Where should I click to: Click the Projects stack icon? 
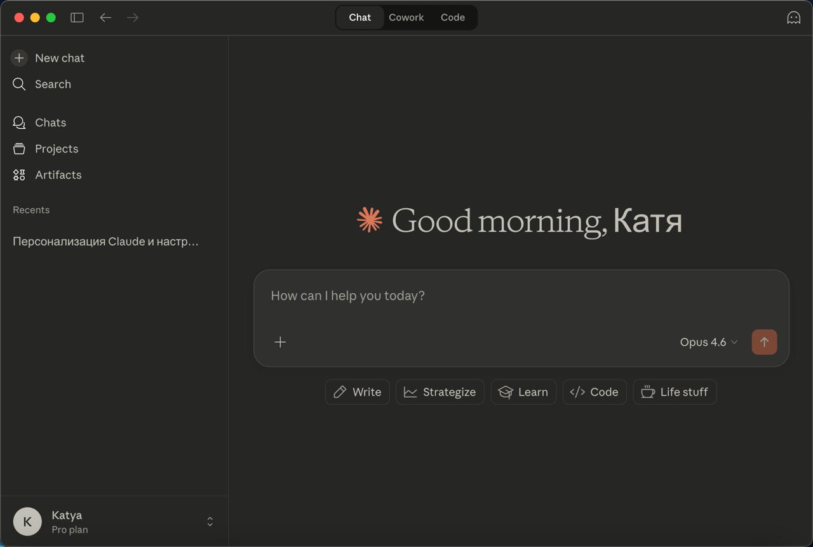[19, 148]
